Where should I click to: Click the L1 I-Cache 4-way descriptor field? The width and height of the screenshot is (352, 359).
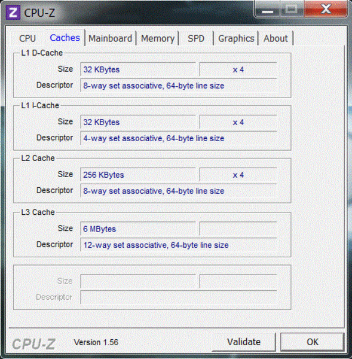(x=179, y=138)
